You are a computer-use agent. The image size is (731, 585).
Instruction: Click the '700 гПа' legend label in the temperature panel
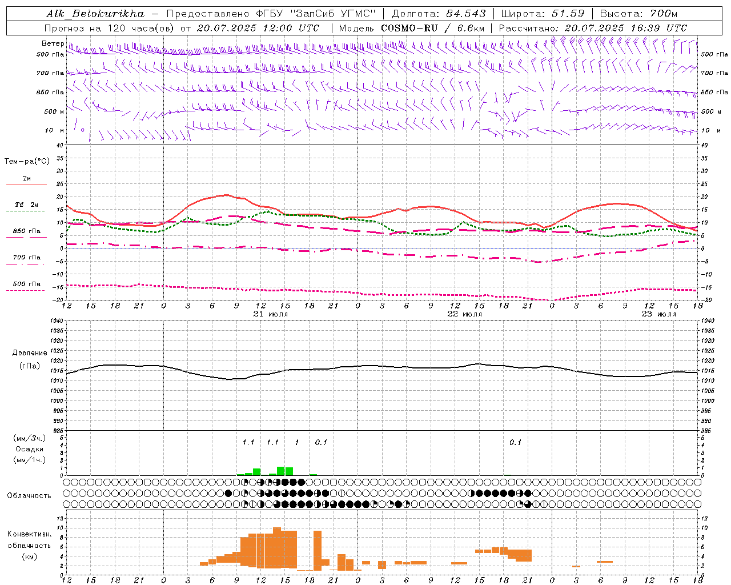26,258
